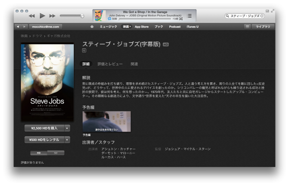Expand the 映画 dropdown in the navigation bar

click(x=127, y=27)
